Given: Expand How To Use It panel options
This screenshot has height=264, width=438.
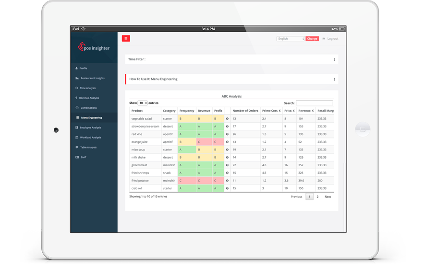Looking at the screenshot, I should pyautogui.click(x=334, y=79).
